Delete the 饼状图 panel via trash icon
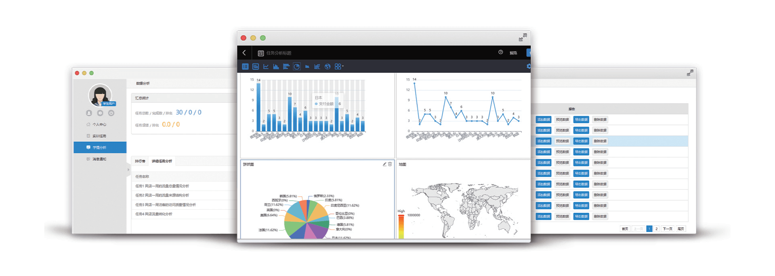 point(390,164)
